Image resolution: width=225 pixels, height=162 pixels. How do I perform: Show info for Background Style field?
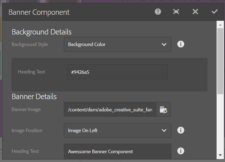click(181, 44)
